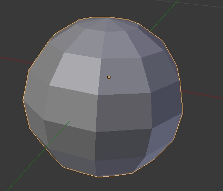Click the orange origin dot on the sphere
The width and height of the screenshot is (223, 191).
[x=109, y=77]
